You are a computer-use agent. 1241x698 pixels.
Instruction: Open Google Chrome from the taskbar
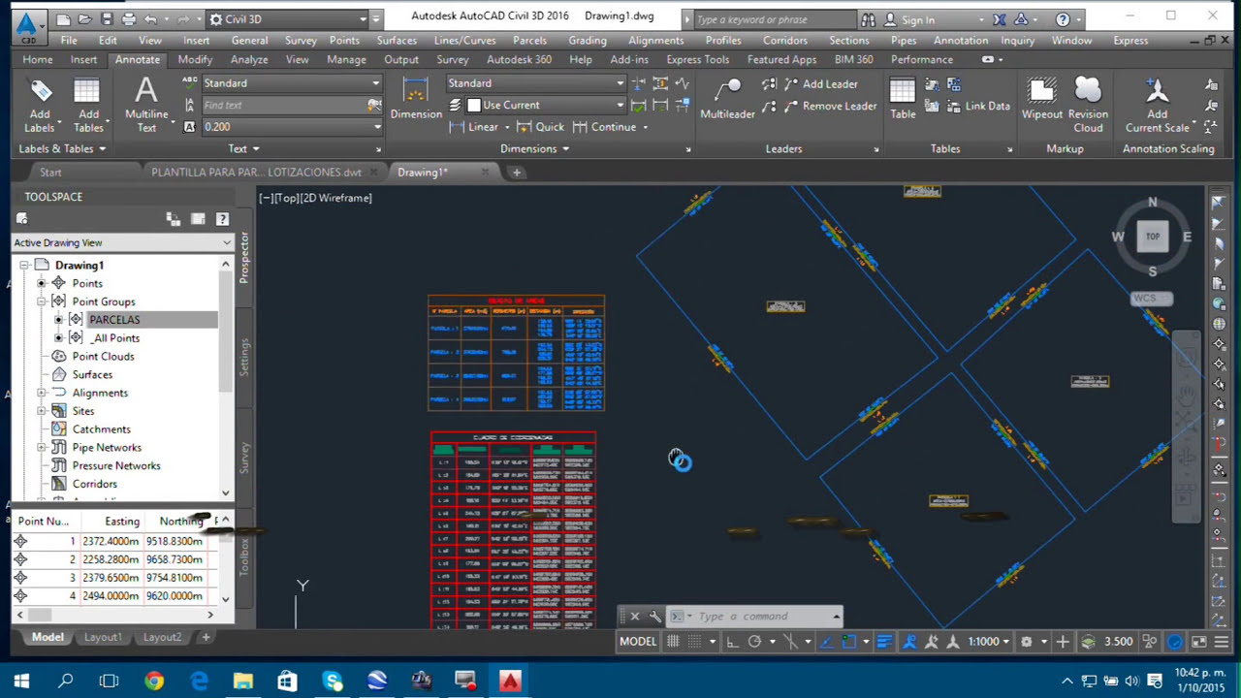[154, 682]
